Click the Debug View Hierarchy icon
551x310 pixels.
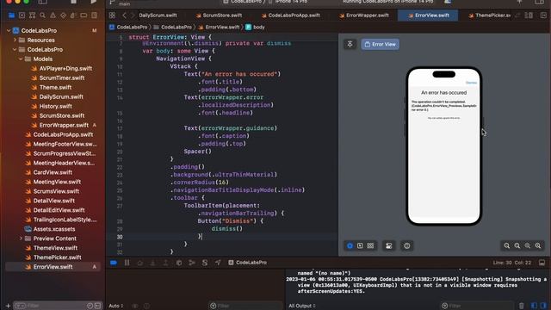click(179, 263)
